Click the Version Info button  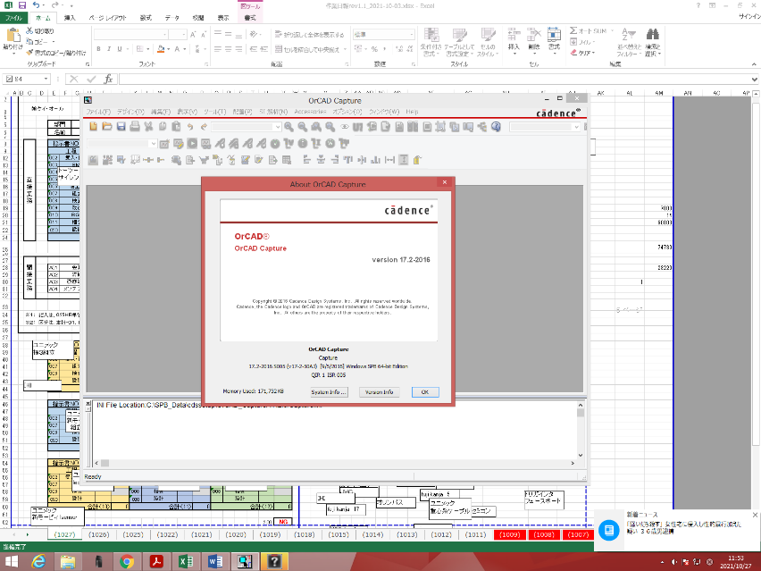tap(379, 391)
